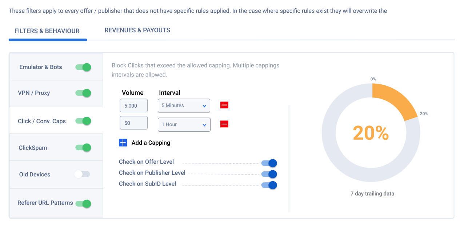The width and height of the screenshot is (468, 231).
Task: Disable Check on Publisher Level
Action: tap(269, 174)
